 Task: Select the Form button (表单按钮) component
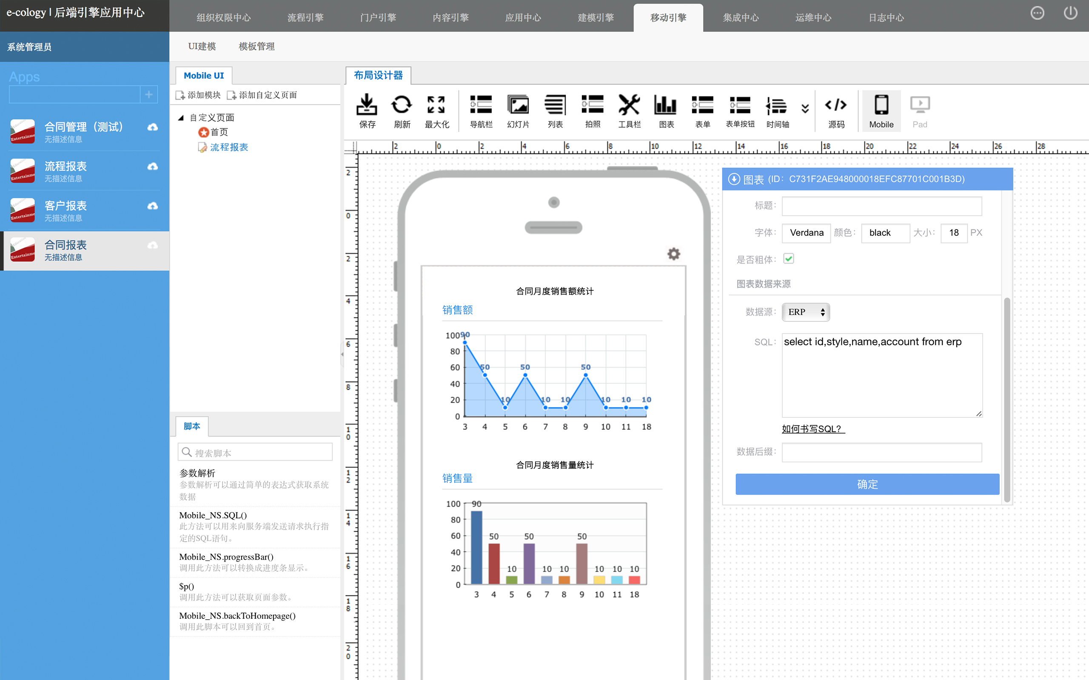740,110
